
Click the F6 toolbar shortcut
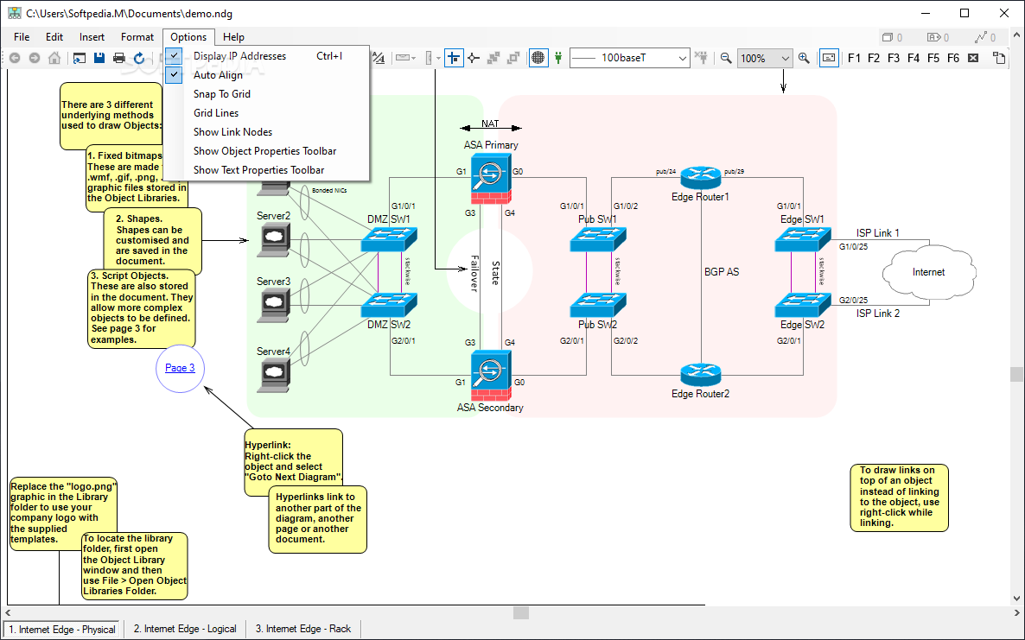pyautogui.click(x=954, y=58)
